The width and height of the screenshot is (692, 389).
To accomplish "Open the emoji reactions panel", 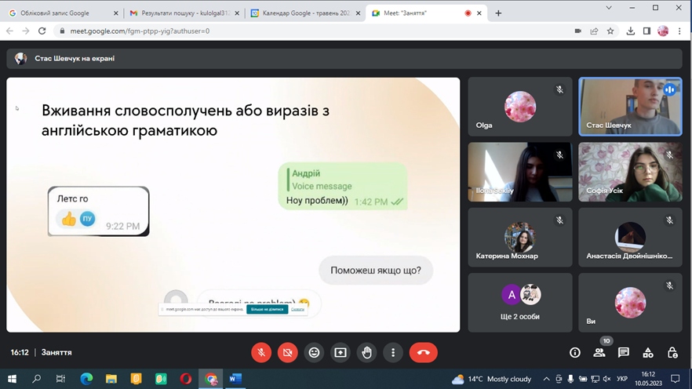I will click(x=314, y=353).
